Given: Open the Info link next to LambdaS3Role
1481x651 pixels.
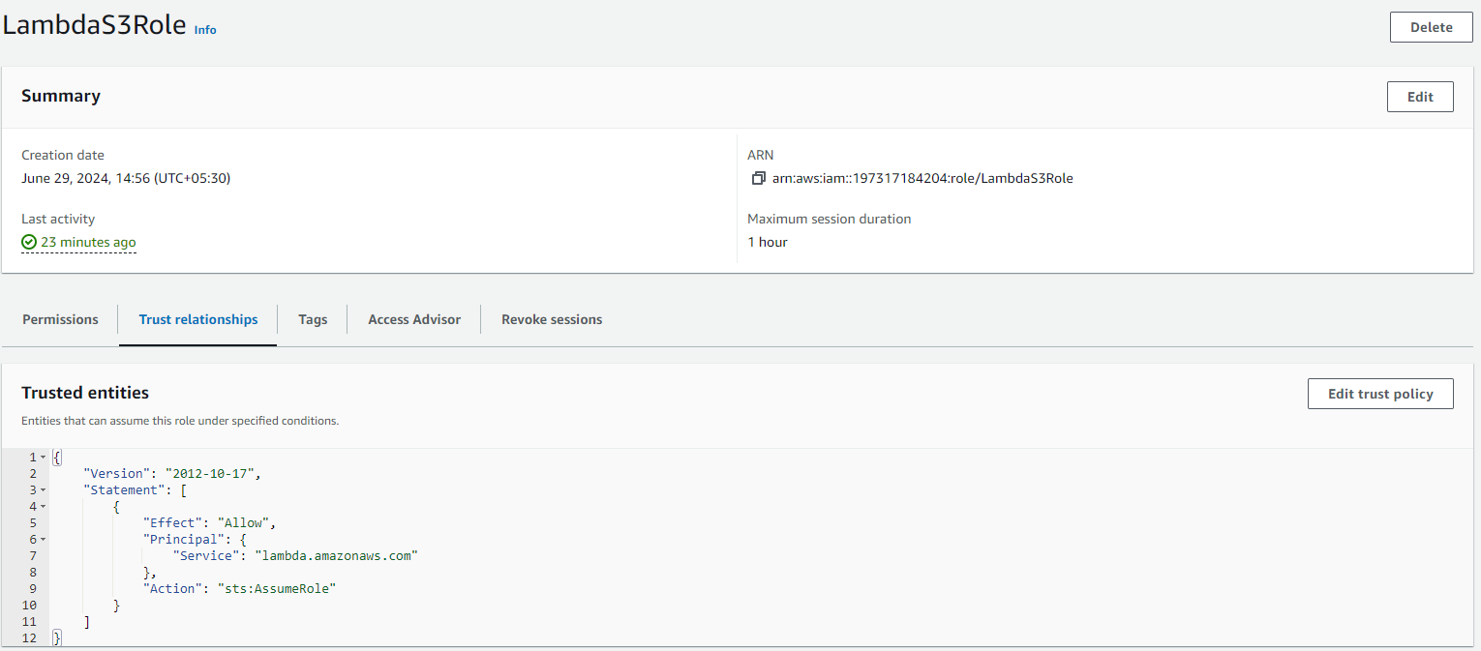Looking at the screenshot, I should point(204,30).
